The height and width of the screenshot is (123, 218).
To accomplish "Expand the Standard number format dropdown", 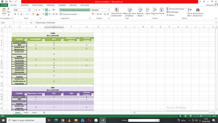I will click(108, 10).
